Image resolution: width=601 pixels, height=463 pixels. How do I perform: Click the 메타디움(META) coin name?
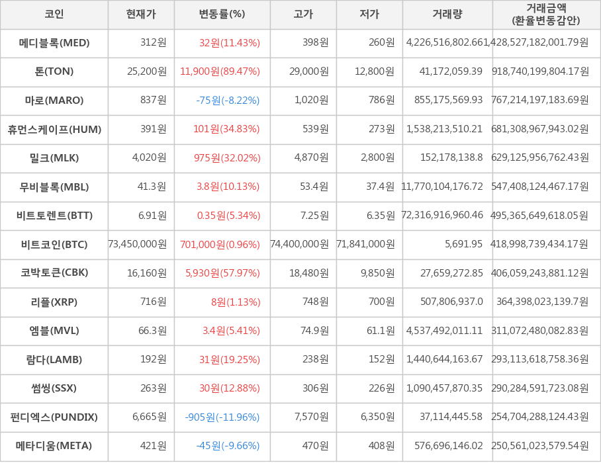point(54,446)
